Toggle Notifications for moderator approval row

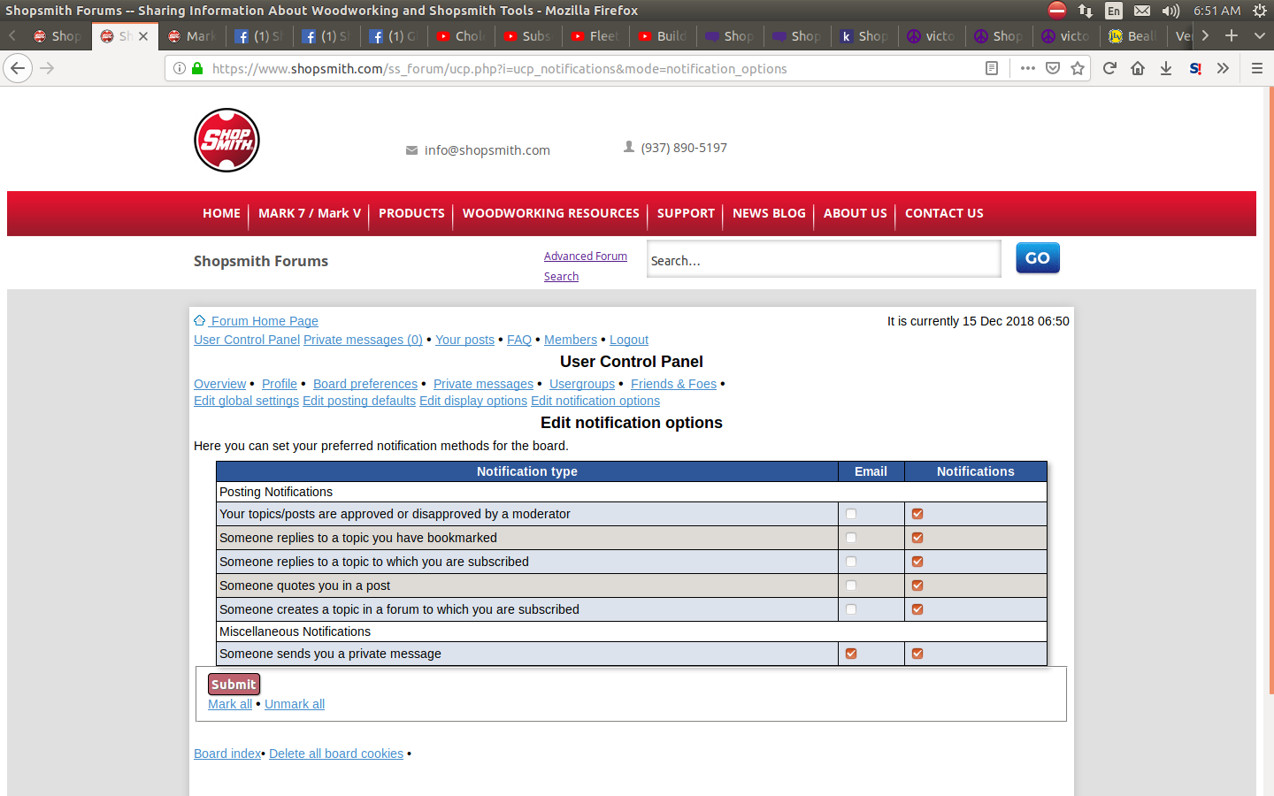coord(917,514)
